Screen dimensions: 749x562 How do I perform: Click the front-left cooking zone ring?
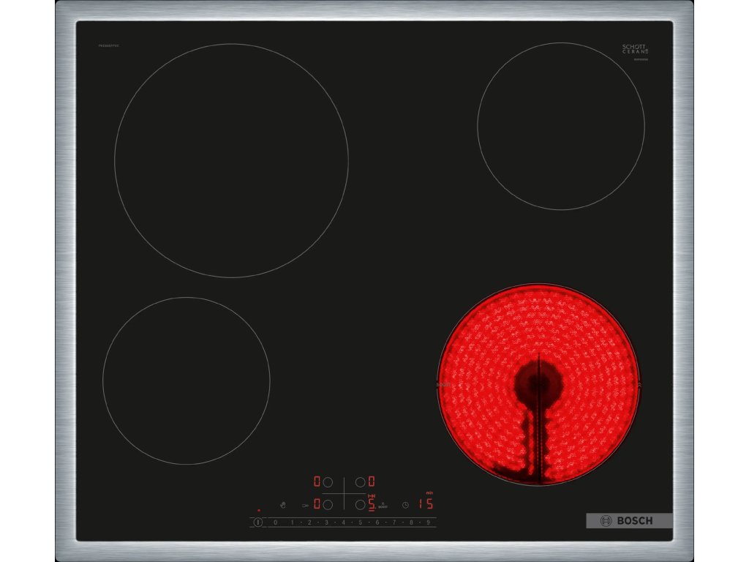pos(186,381)
